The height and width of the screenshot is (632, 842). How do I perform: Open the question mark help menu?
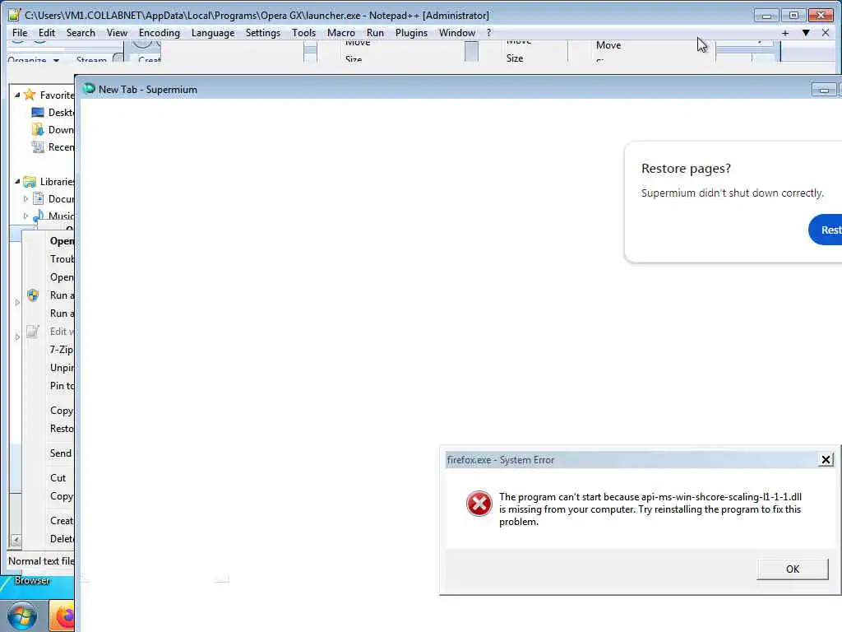[488, 33]
